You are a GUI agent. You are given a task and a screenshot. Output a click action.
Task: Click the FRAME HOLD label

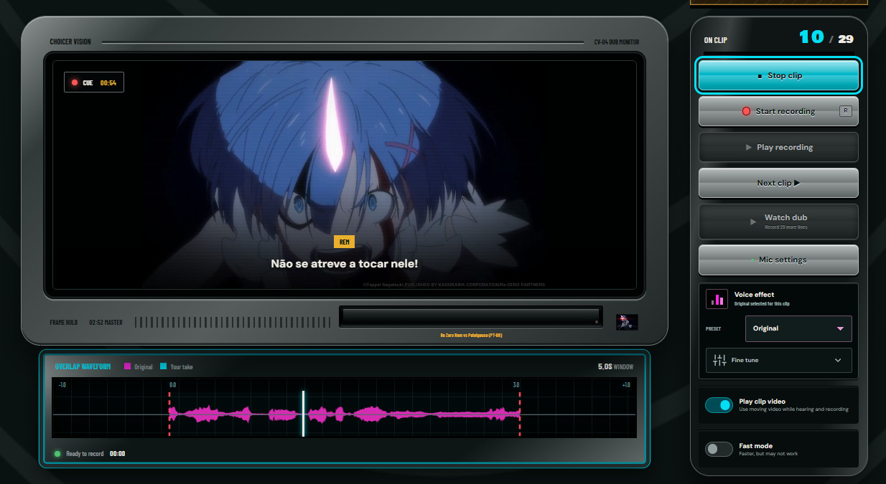coord(63,323)
